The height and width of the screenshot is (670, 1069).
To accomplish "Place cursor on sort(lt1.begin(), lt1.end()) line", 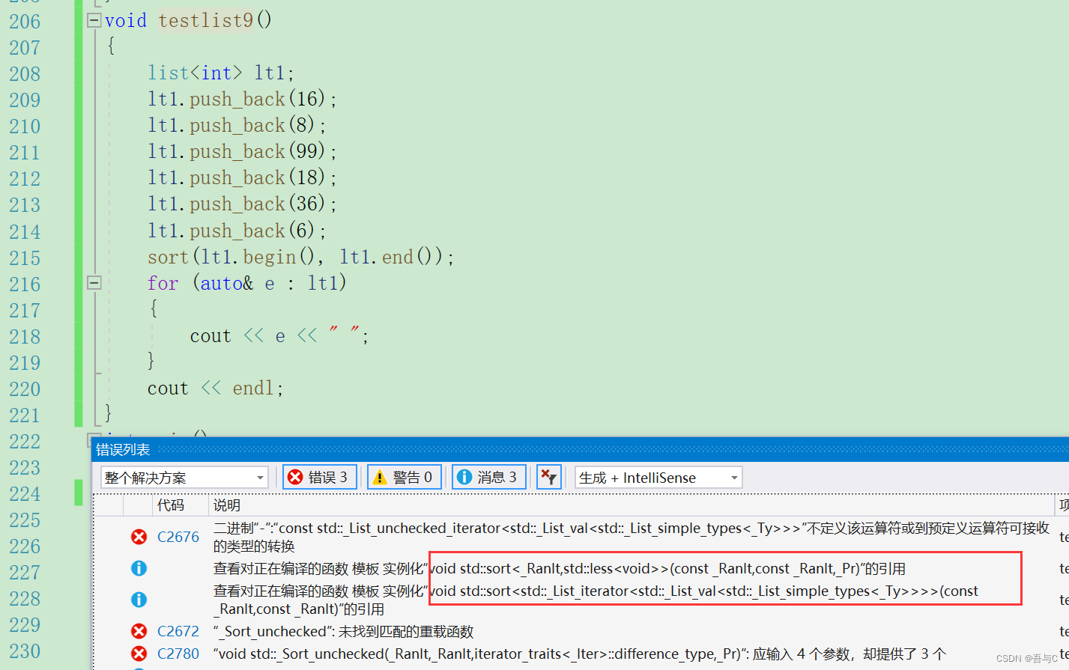I will (301, 257).
